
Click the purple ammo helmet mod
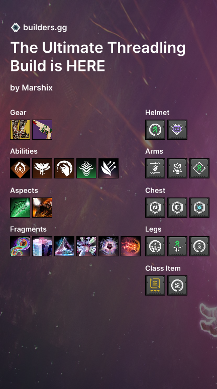[x=177, y=130]
